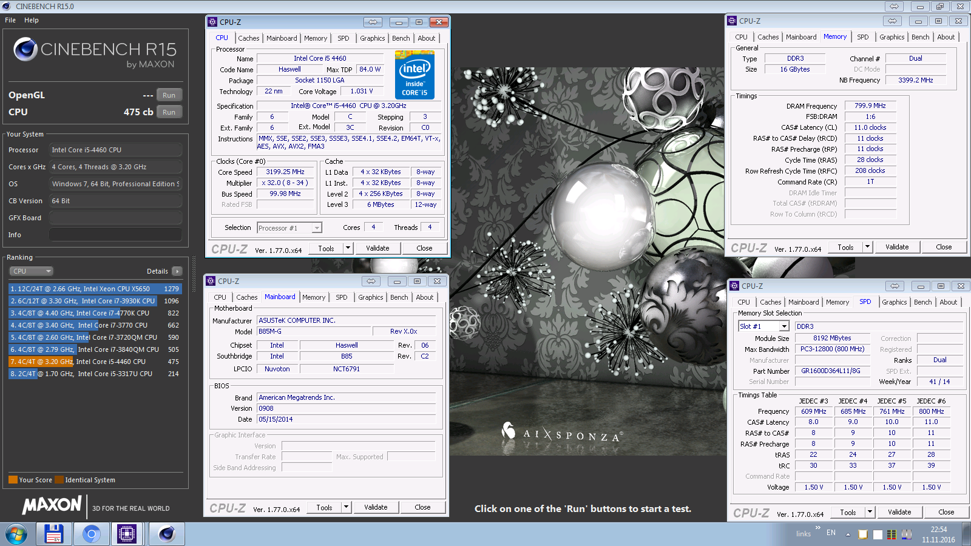Expand Tools dropdown arrow in Memory window
The height and width of the screenshot is (546, 971).
coord(867,247)
